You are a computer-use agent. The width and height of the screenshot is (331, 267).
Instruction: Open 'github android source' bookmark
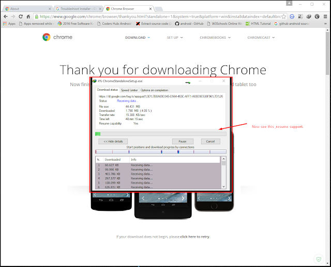click(292, 24)
